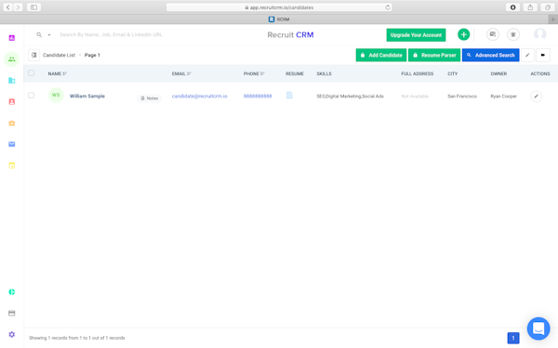Click the Resume Parser button
Viewport: 558px width, 348px height.
tap(434, 55)
